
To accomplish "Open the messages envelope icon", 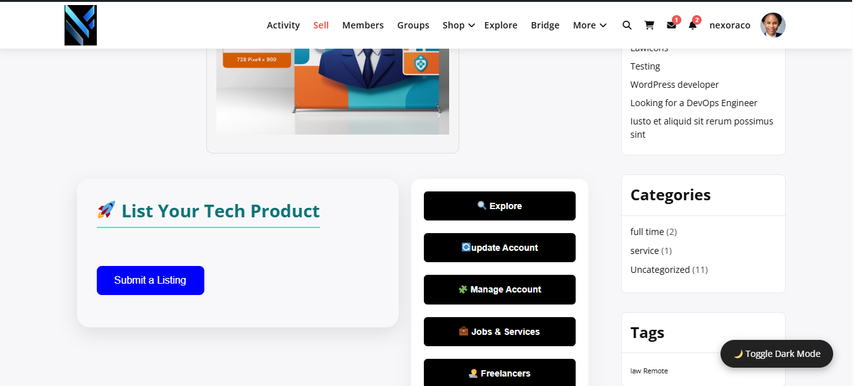I will 671,25.
